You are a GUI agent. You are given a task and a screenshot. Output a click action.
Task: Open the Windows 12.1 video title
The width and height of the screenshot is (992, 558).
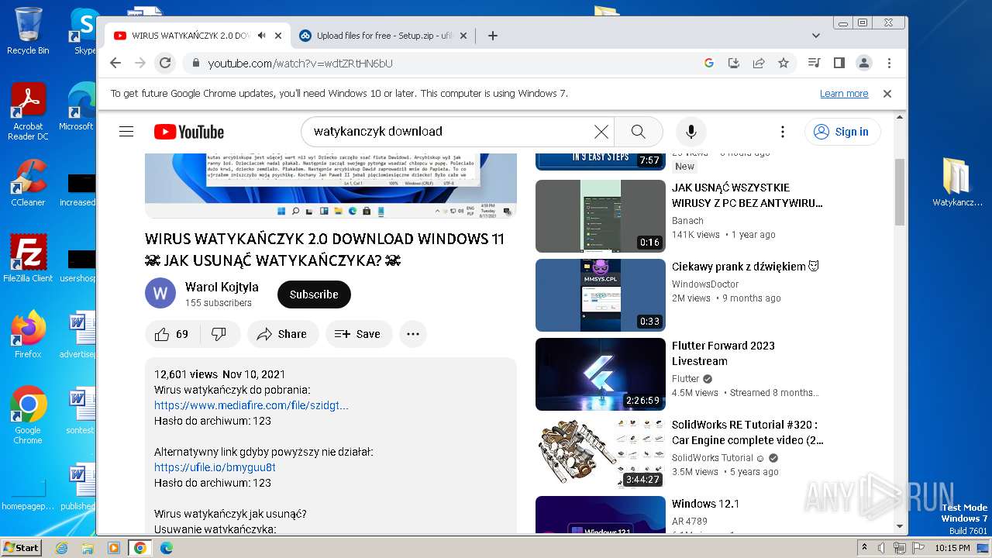(705, 504)
